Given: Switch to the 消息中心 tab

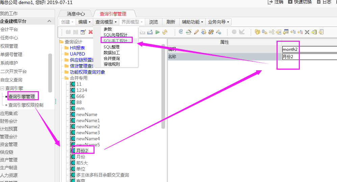Looking at the screenshot, I should pos(76,14).
